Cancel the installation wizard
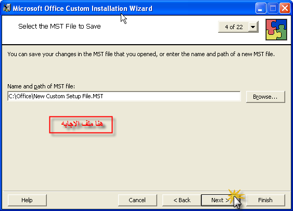Screen dimensions: 293x211 click(x=137, y=200)
